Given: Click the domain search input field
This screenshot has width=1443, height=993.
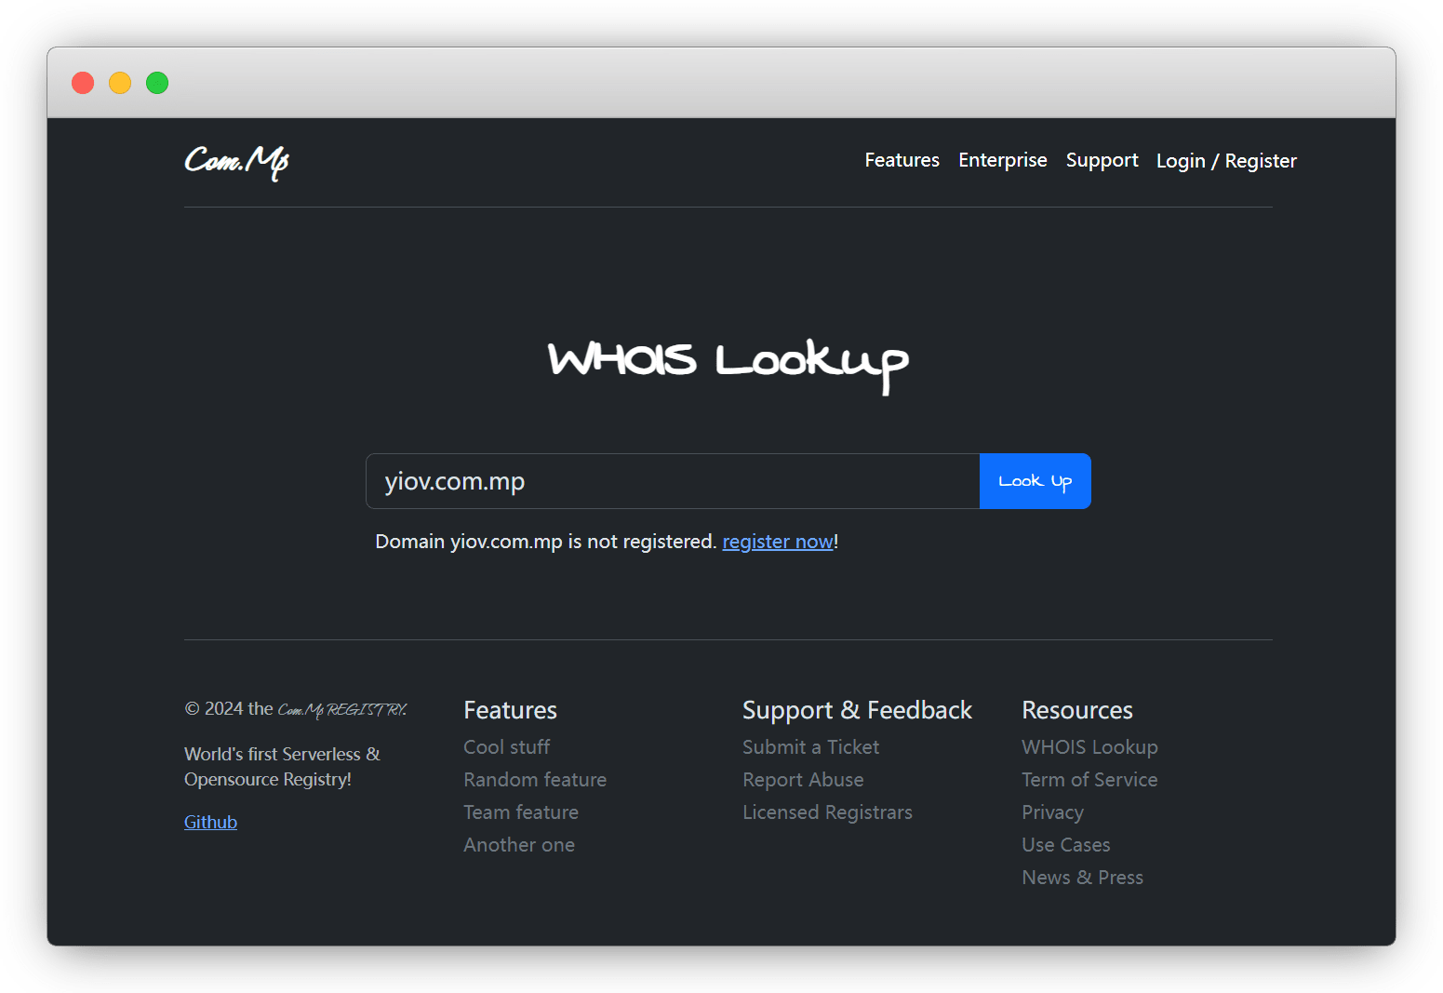Looking at the screenshot, I should (672, 481).
